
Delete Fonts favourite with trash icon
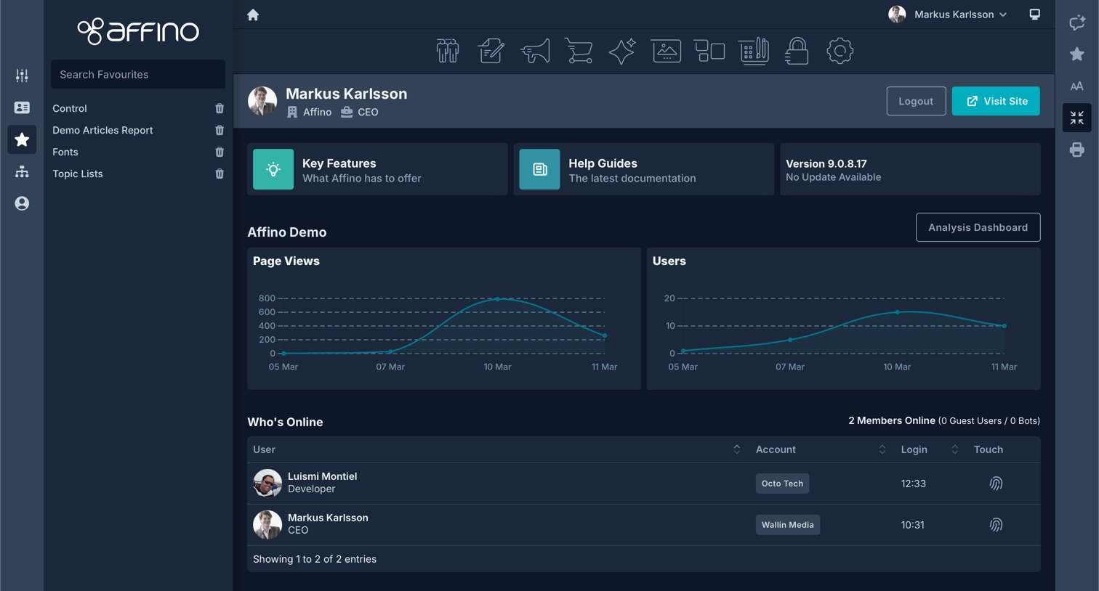pos(220,152)
